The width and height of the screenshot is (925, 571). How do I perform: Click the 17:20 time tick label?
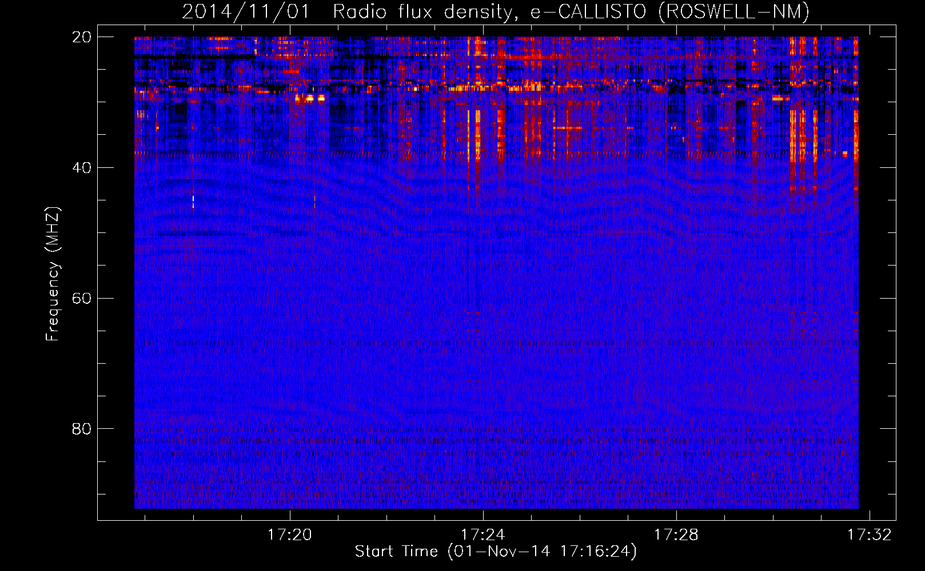coord(290,534)
